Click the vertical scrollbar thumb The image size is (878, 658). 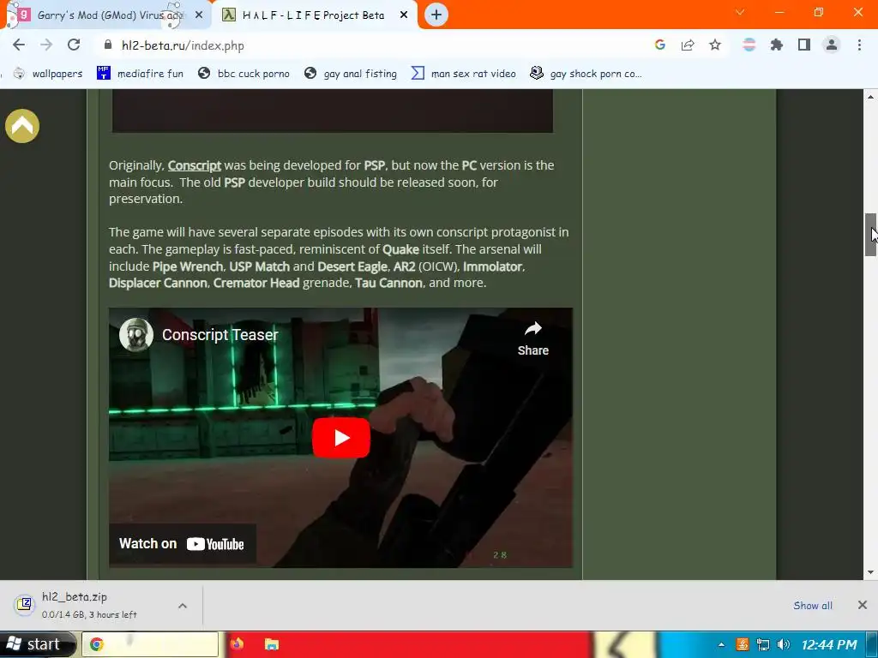click(x=871, y=235)
